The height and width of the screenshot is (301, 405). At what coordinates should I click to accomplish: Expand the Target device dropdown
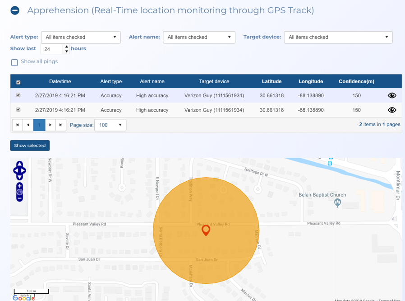pyautogui.click(x=338, y=37)
